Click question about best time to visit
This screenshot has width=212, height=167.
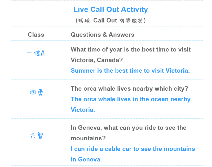tap(131, 50)
